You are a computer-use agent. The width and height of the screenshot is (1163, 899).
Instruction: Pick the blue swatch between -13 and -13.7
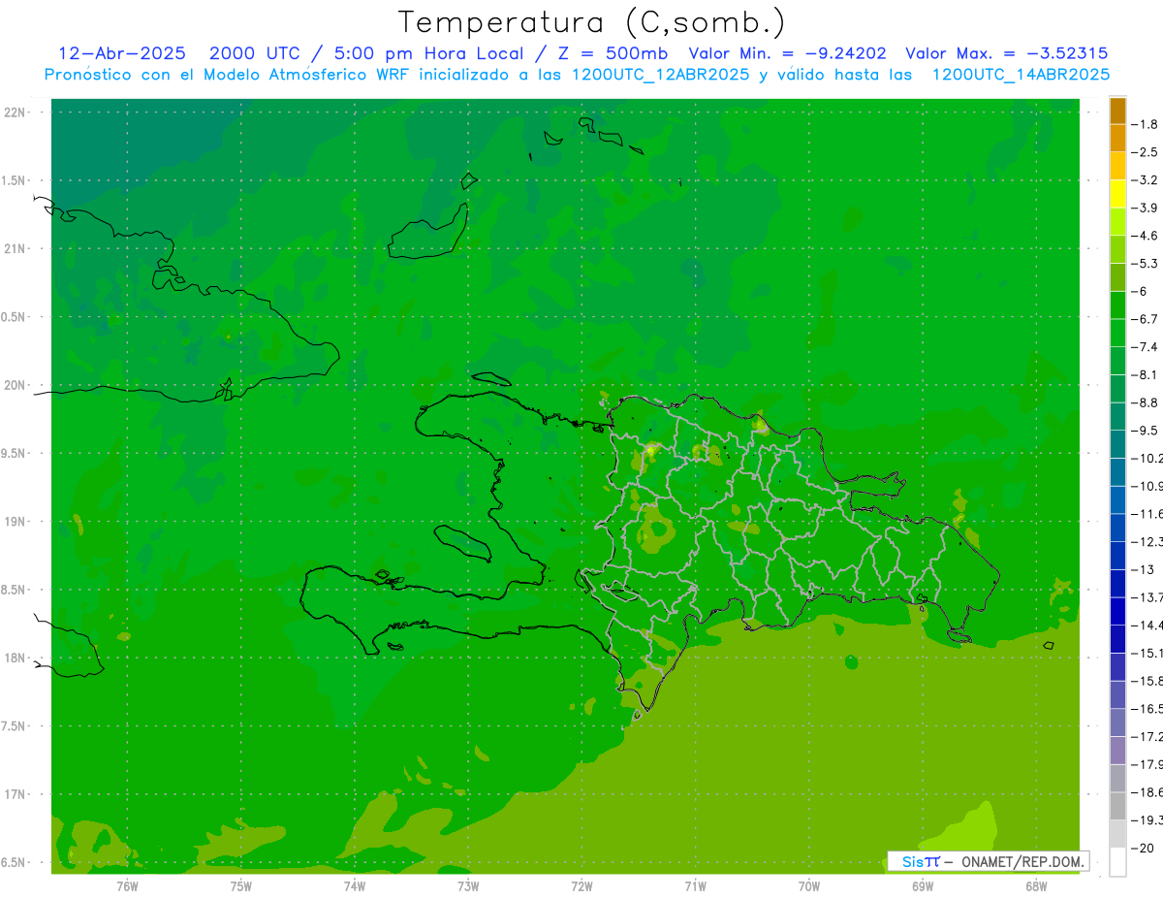(1117, 584)
